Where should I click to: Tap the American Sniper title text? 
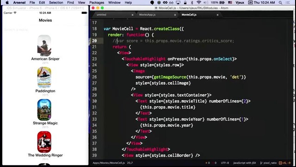click(x=45, y=59)
